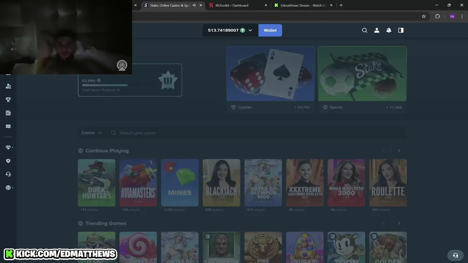
Task: Open a new browser tab
Action: 341,5
